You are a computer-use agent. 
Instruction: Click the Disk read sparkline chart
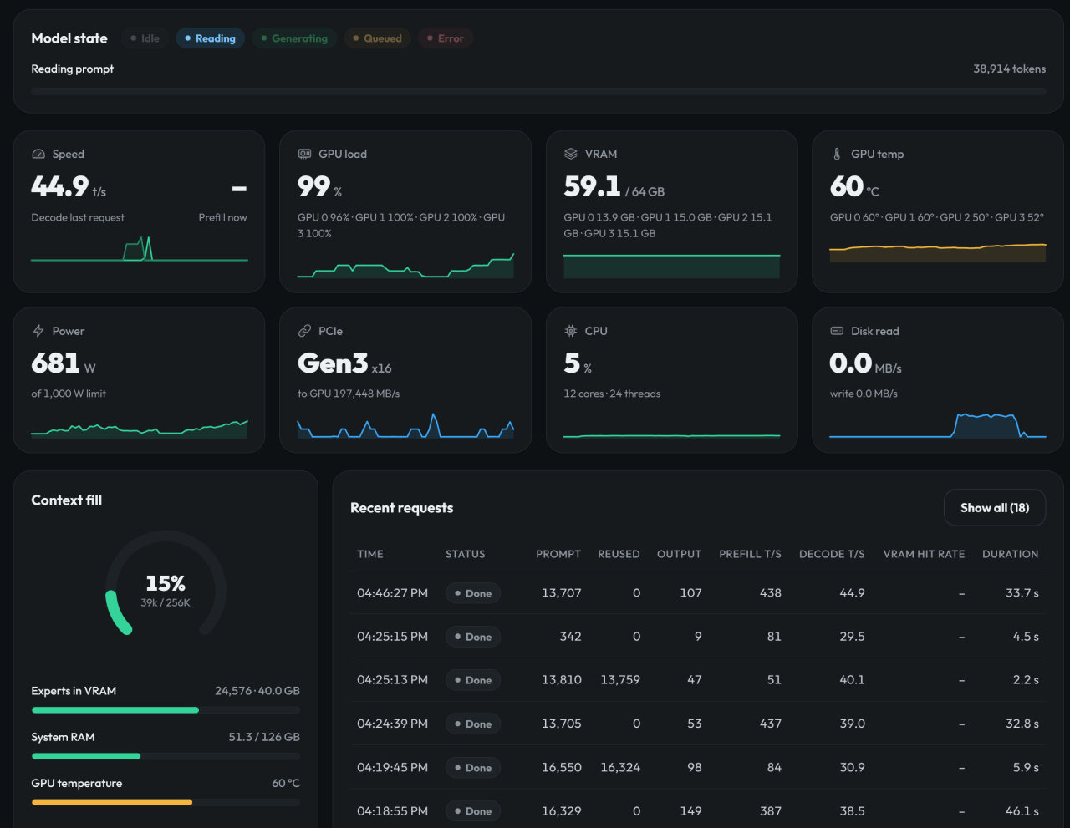point(938,425)
